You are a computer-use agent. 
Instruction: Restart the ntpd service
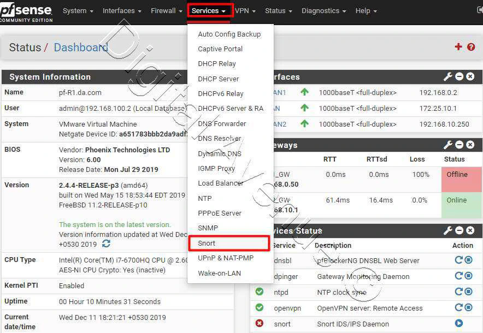pyautogui.click(x=458, y=292)
